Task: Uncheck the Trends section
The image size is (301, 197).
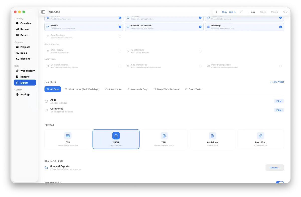Action: (x=120, y=27)
